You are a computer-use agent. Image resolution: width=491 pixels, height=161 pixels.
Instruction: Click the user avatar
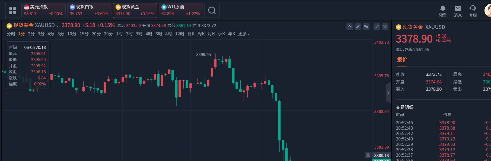click(488, 11)
